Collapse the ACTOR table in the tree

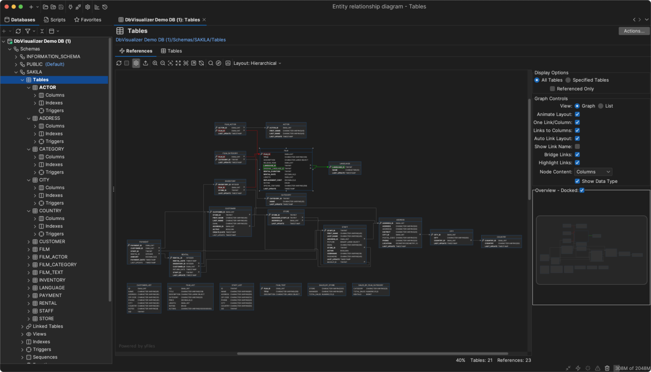click(29, 87)
